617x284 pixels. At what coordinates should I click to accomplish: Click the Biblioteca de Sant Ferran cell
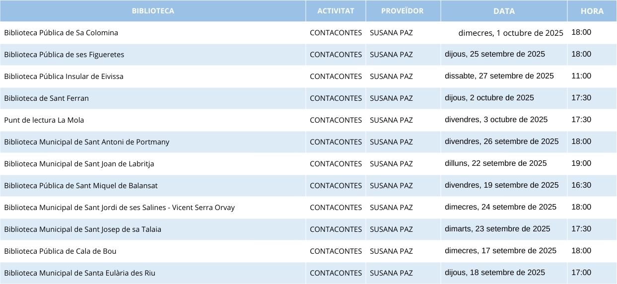click(153, 98)
